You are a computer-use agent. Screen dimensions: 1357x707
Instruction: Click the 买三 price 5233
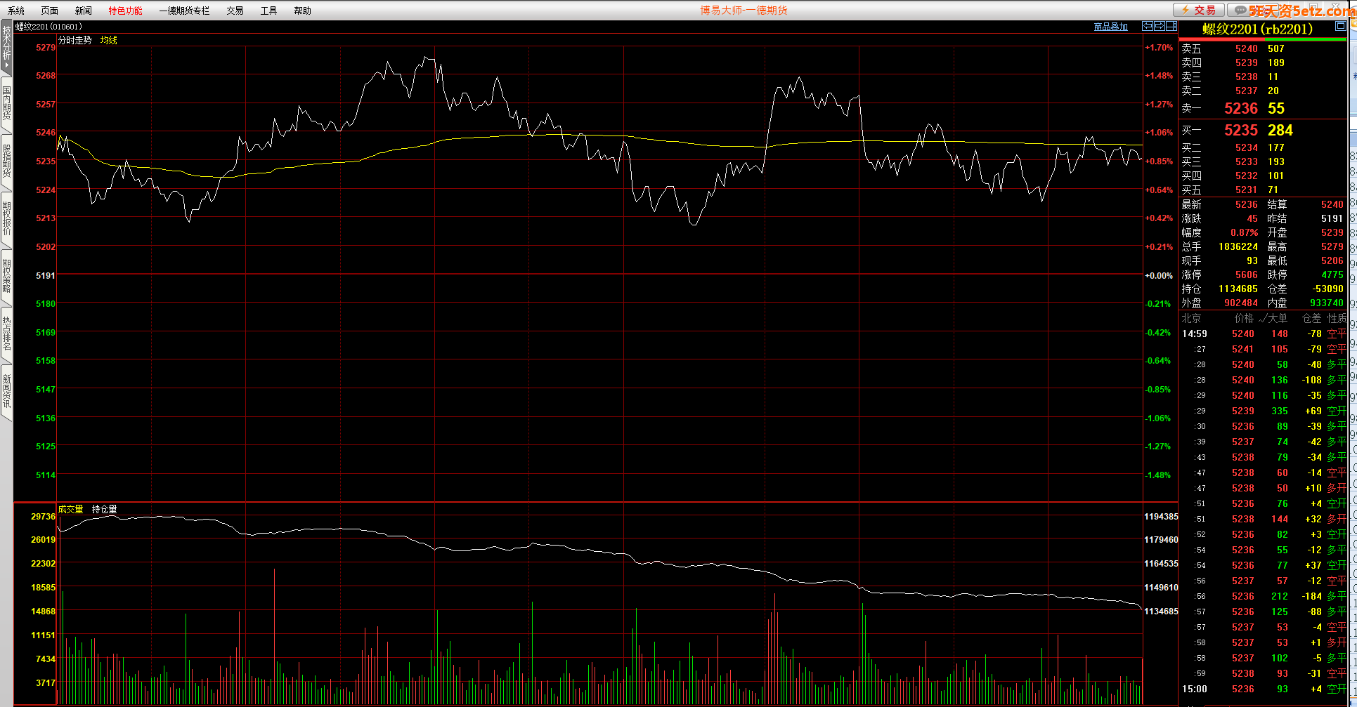(x=1247, y=161)
